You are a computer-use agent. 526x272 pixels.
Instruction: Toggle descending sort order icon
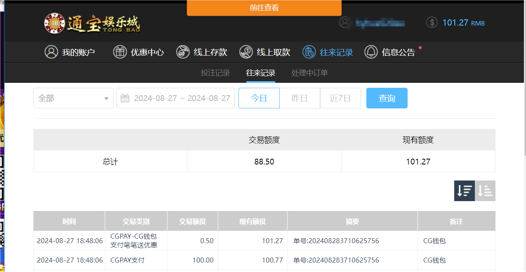[464, 190]
